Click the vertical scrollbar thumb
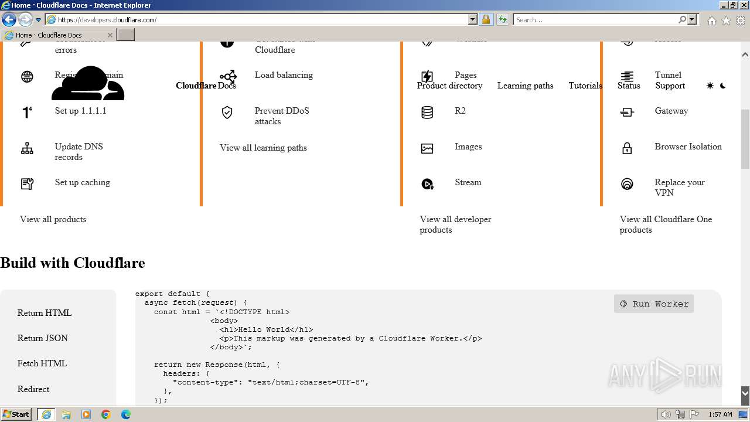This screenshot has height=422, width=750. [745, 139]
